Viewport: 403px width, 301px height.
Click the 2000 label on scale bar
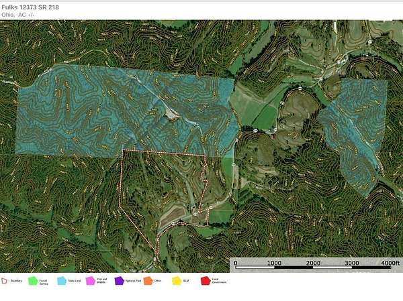point(313,263)
